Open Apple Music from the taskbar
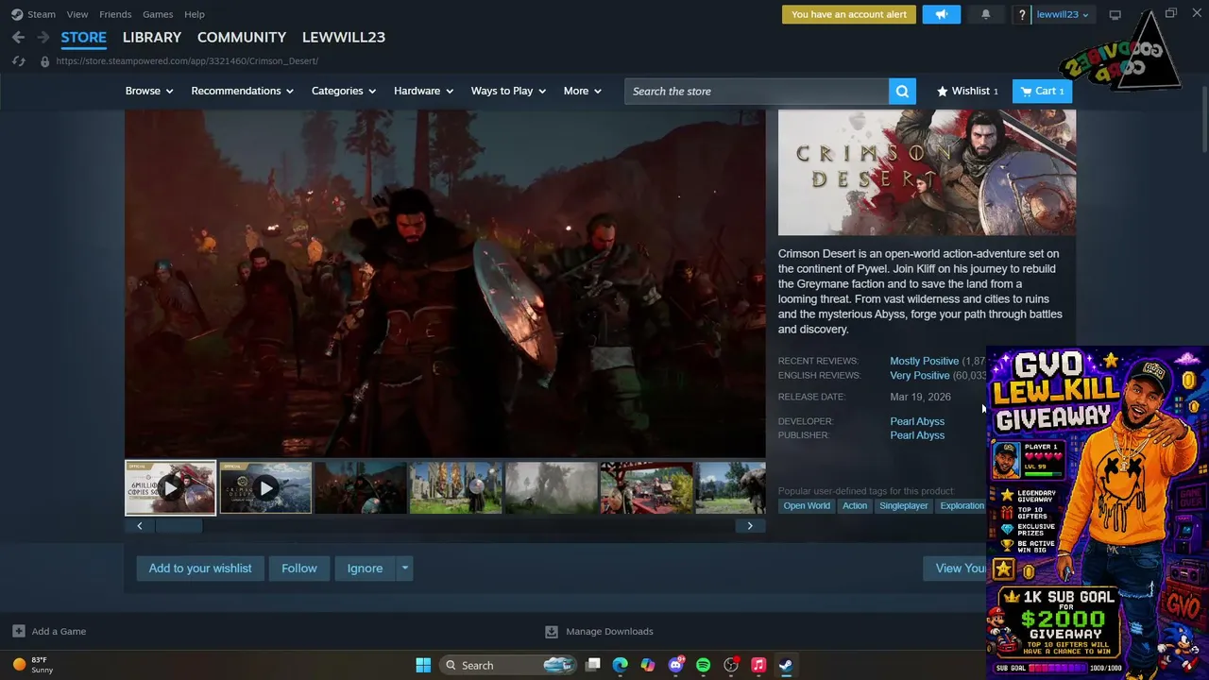The height and width of the screenshot is (680, 1209). point(758,665)
